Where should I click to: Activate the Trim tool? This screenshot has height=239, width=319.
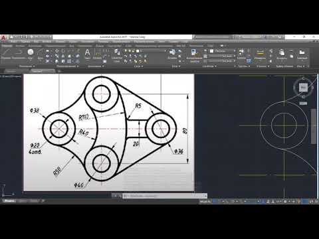pos(70,51)
